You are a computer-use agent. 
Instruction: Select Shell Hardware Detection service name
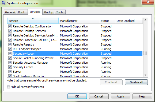[x=29, y=76]
